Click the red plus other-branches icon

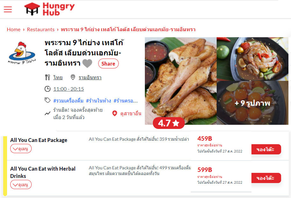(x=115, y=113)
